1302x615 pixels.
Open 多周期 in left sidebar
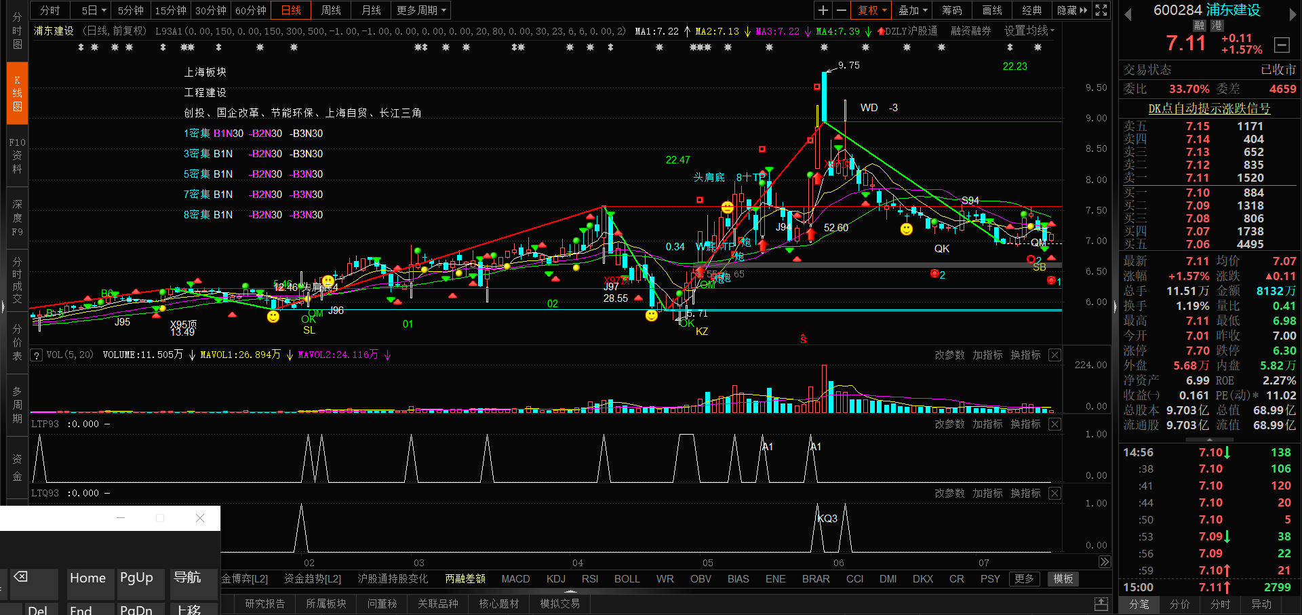17,405
